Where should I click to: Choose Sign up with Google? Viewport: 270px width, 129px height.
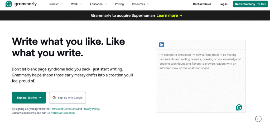(67, 98)
